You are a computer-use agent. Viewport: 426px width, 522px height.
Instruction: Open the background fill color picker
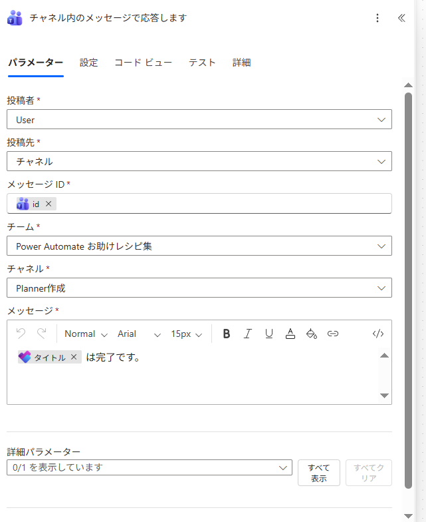[x=311, y=334]
